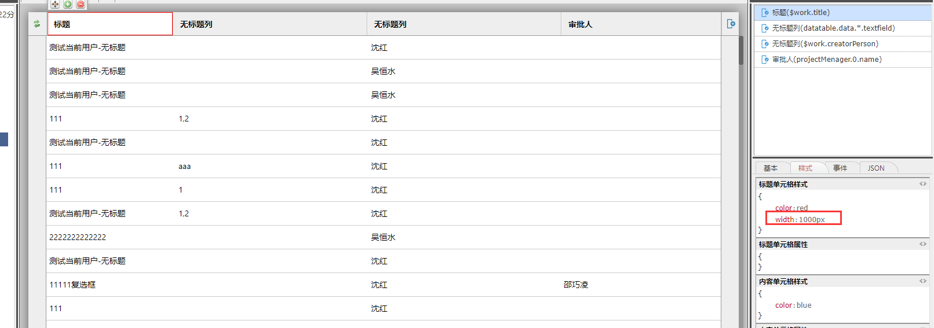The height and width of the screenshot is (328, 934).
Task: Click the table's vertical scrollbar thumb
Action: coord(741,51)
